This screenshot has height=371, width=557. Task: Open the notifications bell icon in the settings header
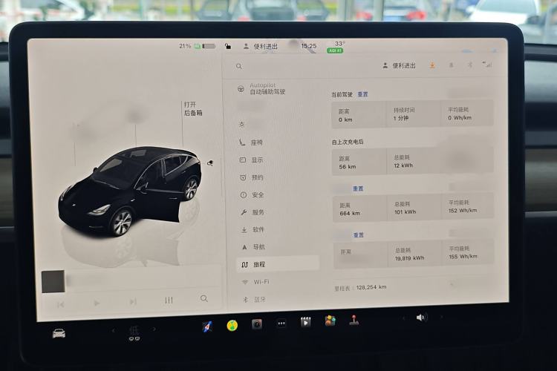pos(451,65)
